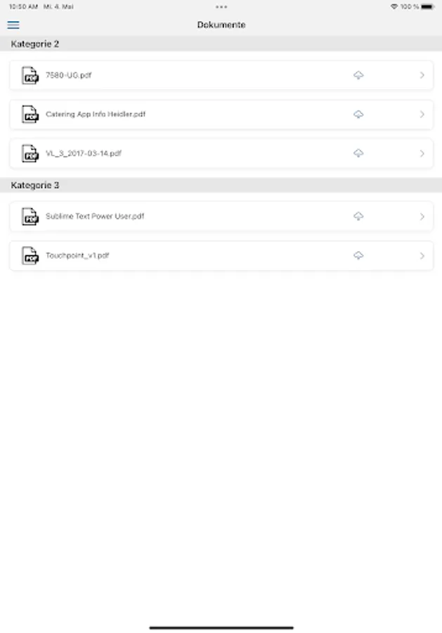Select the Kategorie 2 section header
Viewport: 442px width, 633px height.
coord(35,44)
